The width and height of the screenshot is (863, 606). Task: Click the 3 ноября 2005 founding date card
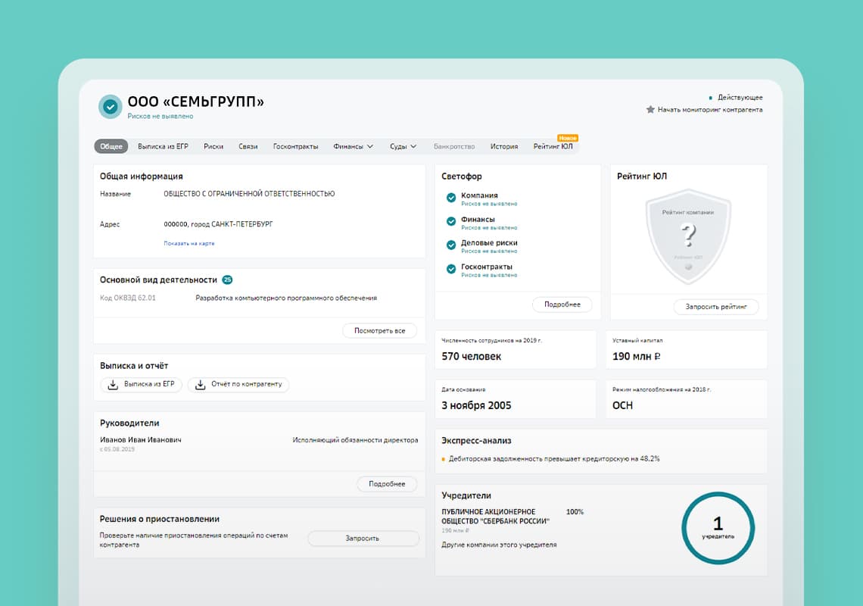click(516, 399)
